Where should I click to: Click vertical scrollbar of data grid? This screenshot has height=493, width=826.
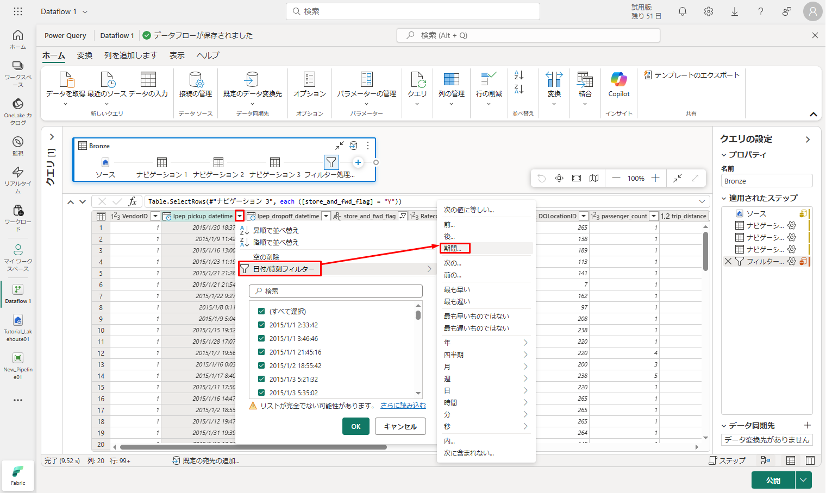[705, 251]
